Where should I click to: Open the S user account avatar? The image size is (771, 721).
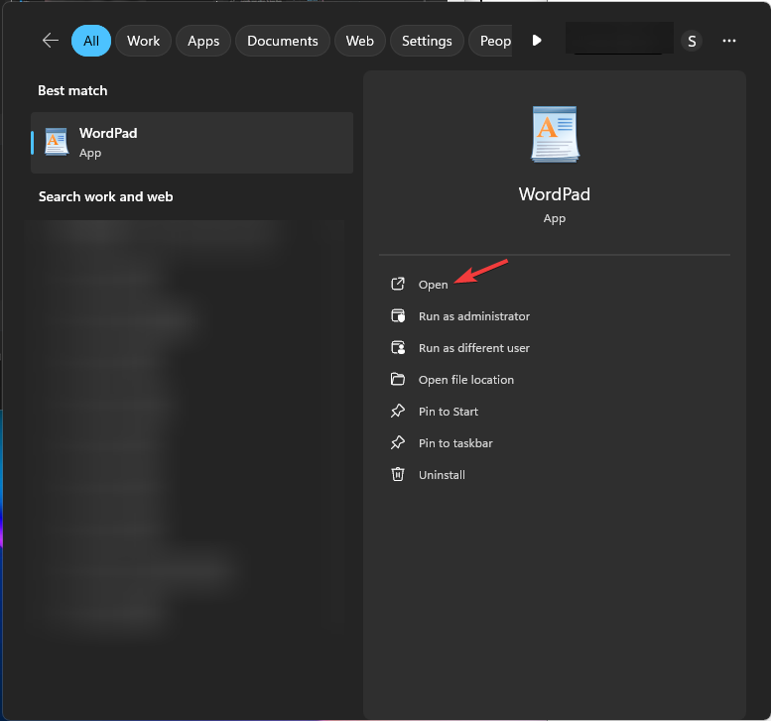(x=692, y=41)
